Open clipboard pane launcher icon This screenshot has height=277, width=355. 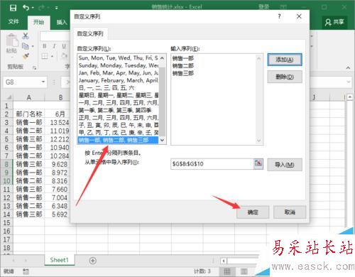(x=35, y=67)
